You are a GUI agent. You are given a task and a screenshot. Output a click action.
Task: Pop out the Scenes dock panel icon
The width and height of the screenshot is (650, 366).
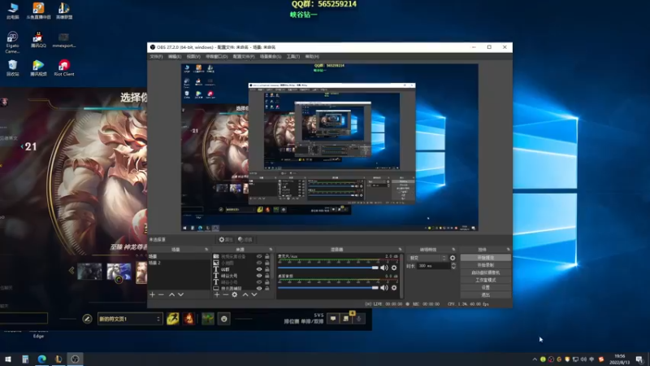206,250
